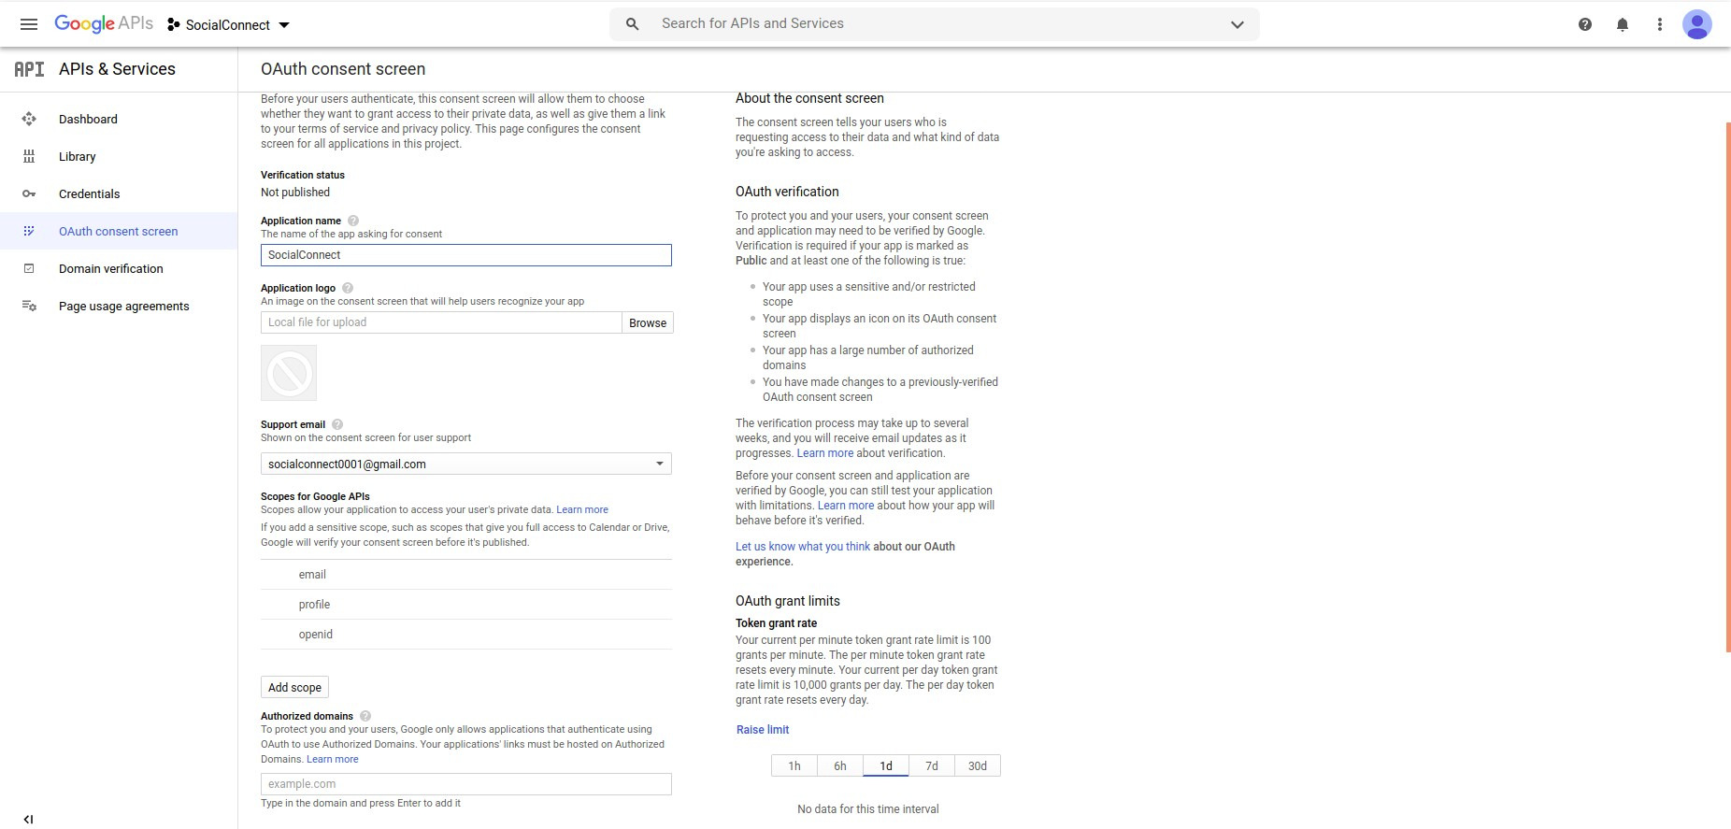The height and width of the screenshot is (829, 1731).
Task: Click the Application name input field
Action: tap(466, 255)
